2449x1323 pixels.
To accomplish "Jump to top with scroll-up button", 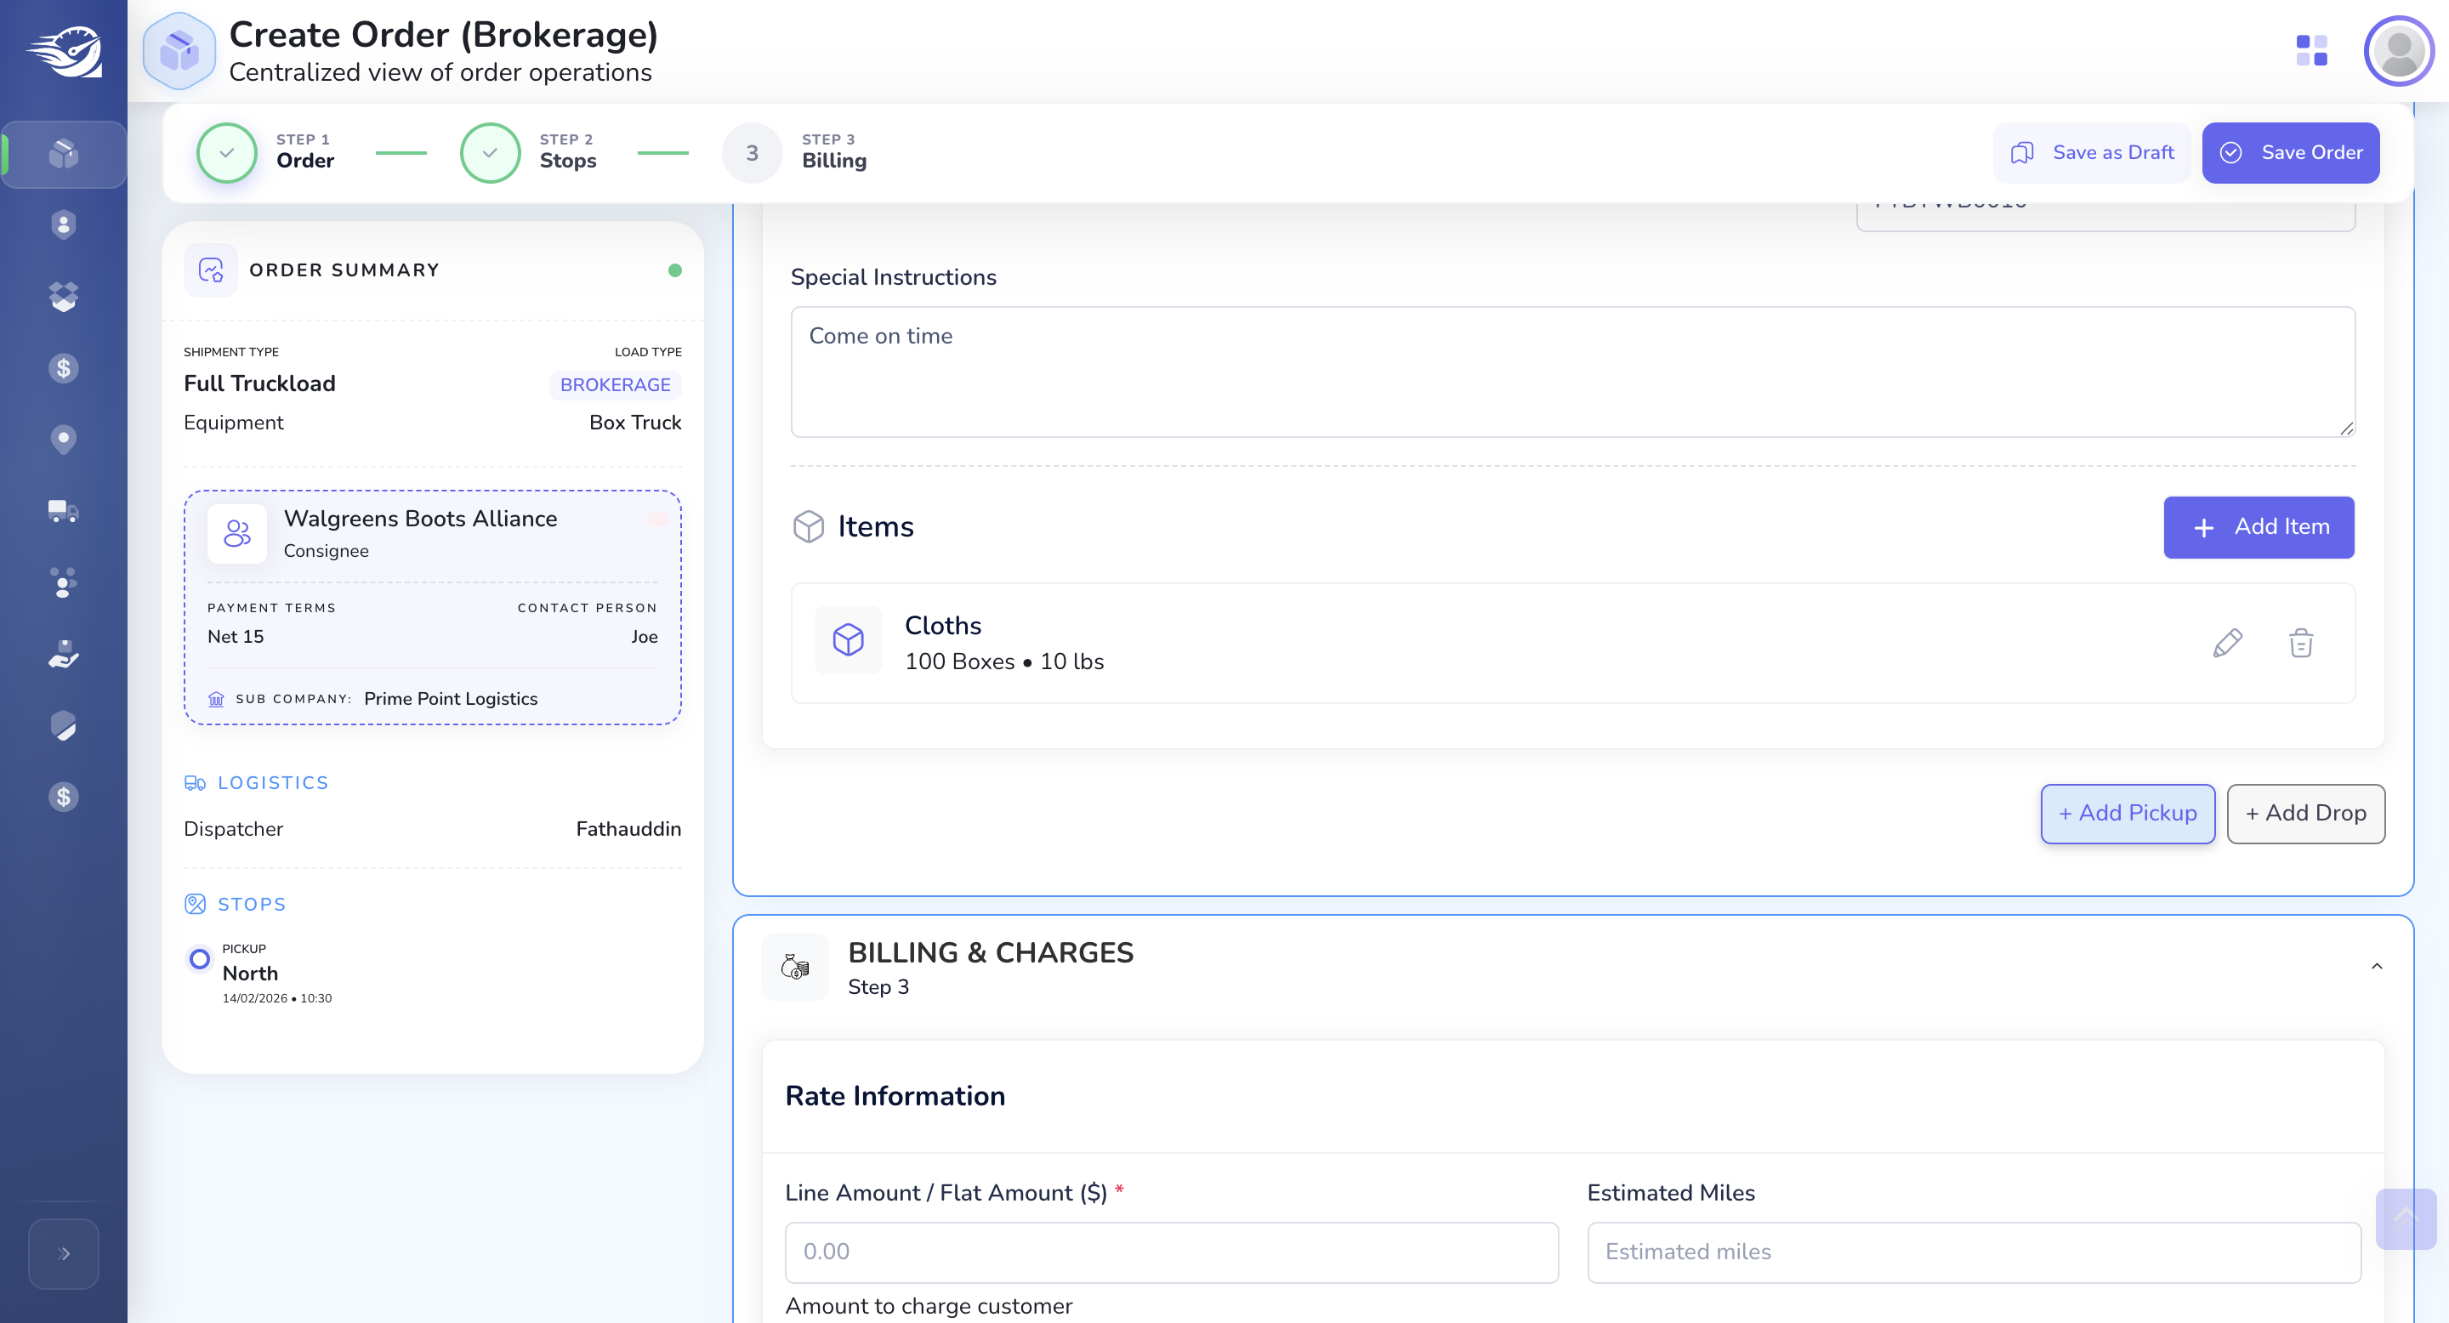I will [2406, 1218].
